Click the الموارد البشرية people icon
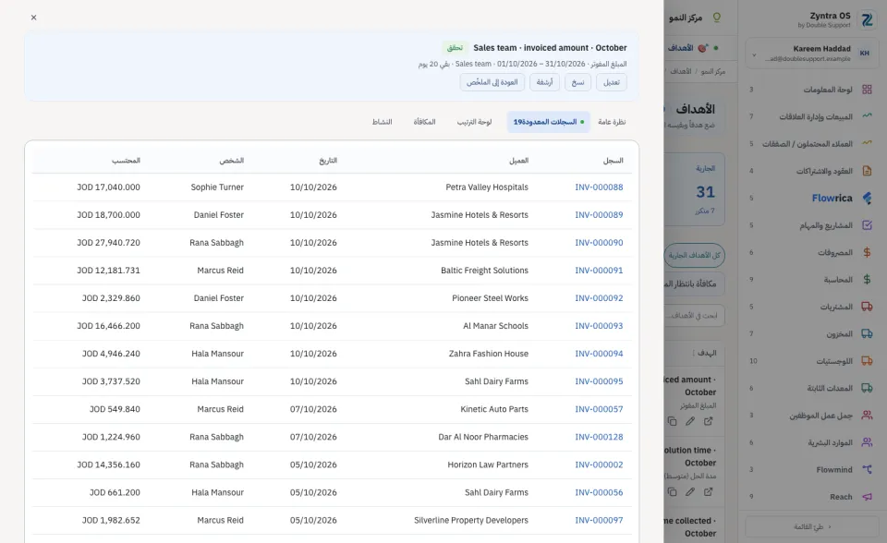 point(867,442)
